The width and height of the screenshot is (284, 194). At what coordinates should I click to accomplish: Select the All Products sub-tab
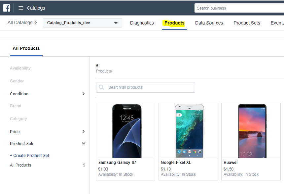26,48
